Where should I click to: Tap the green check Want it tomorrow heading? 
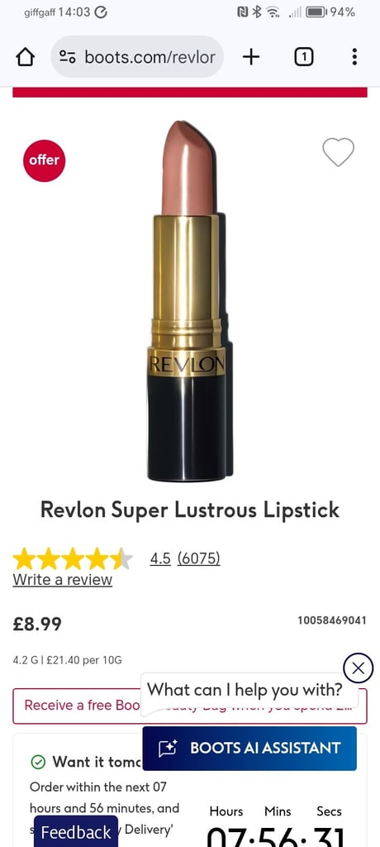pos(87,762)
